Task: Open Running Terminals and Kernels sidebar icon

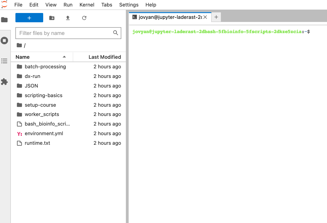Action: [x=4, y=41]
